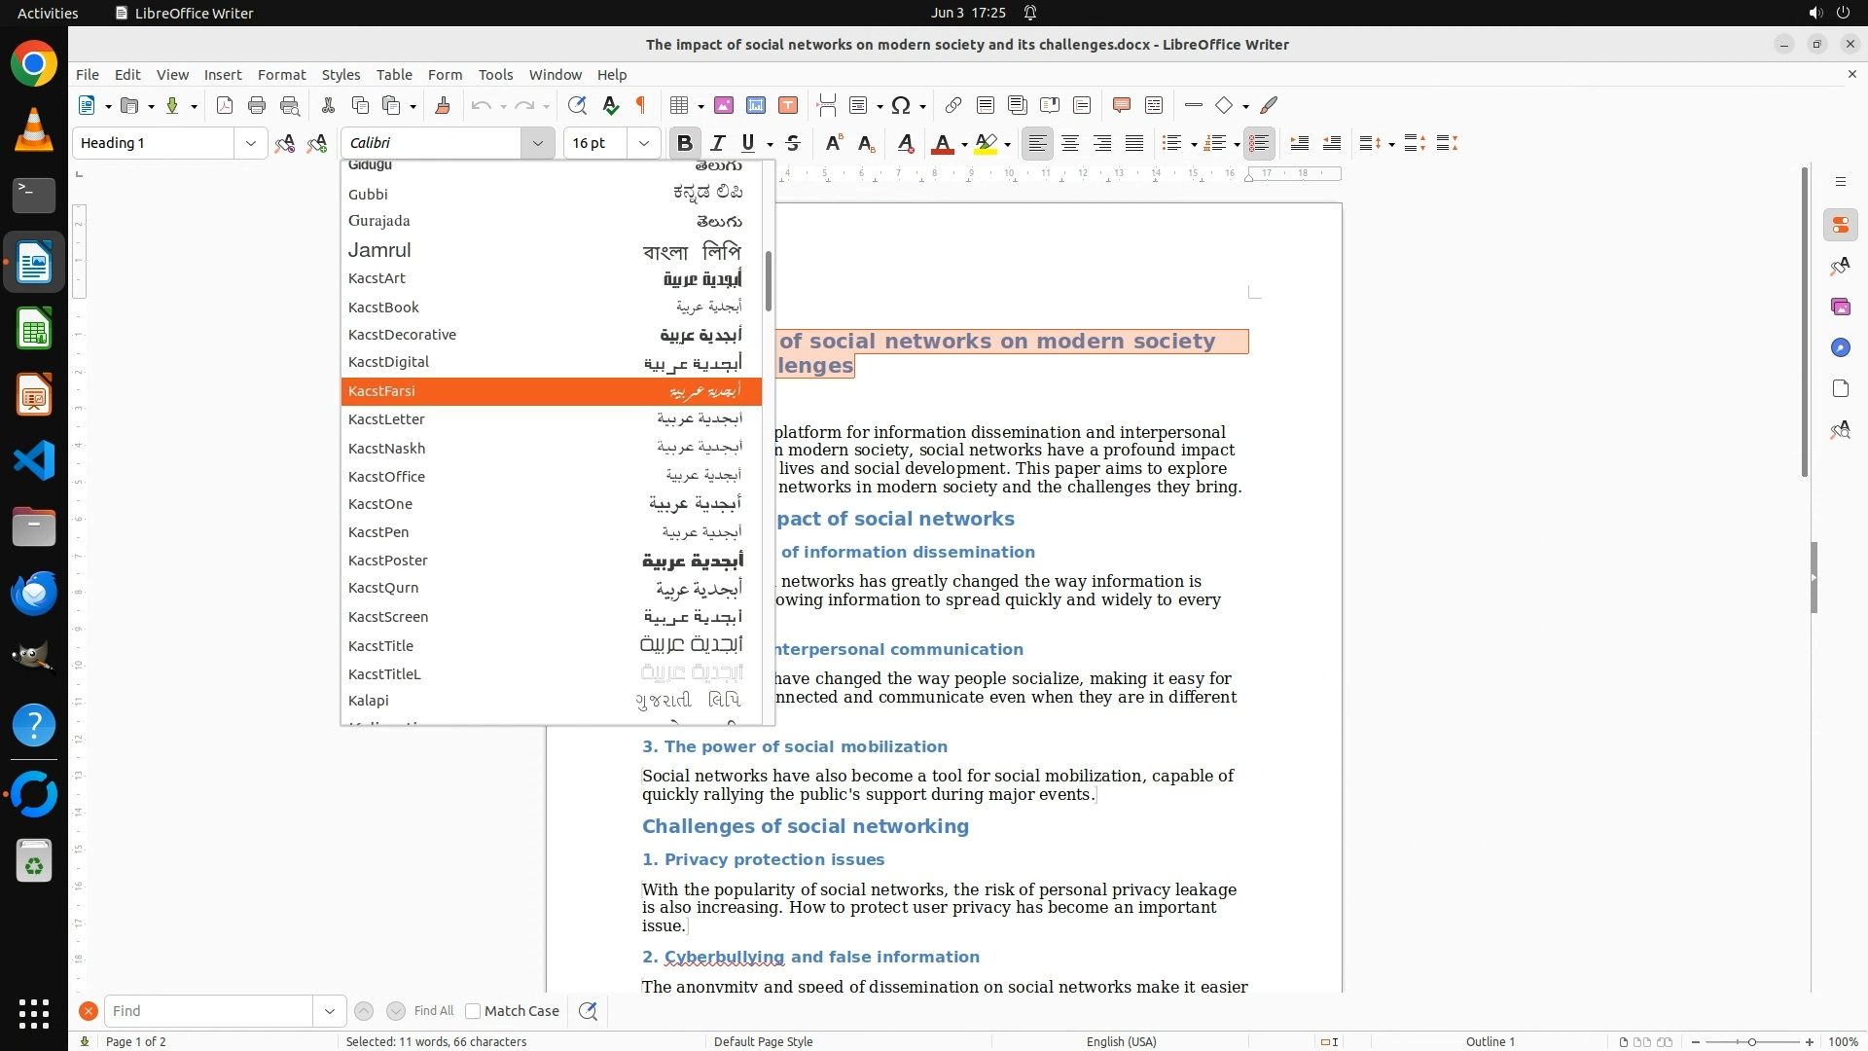The image size is (1868, 1051).
Task: Toggle Italic formatting button
Action: click(x=718, y=144)
